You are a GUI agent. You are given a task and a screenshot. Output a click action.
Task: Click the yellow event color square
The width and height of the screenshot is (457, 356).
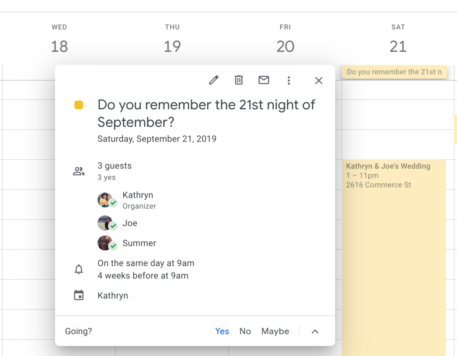[79, 105]
